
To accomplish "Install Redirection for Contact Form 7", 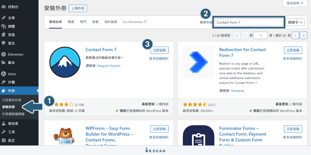I will pyautogui.click(x=293, y=50).
